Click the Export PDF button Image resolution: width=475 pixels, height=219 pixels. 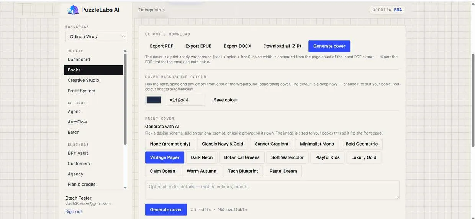[162, 46]
